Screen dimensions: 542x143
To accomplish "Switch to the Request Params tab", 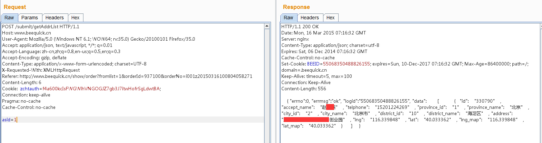I will [30, 18].
